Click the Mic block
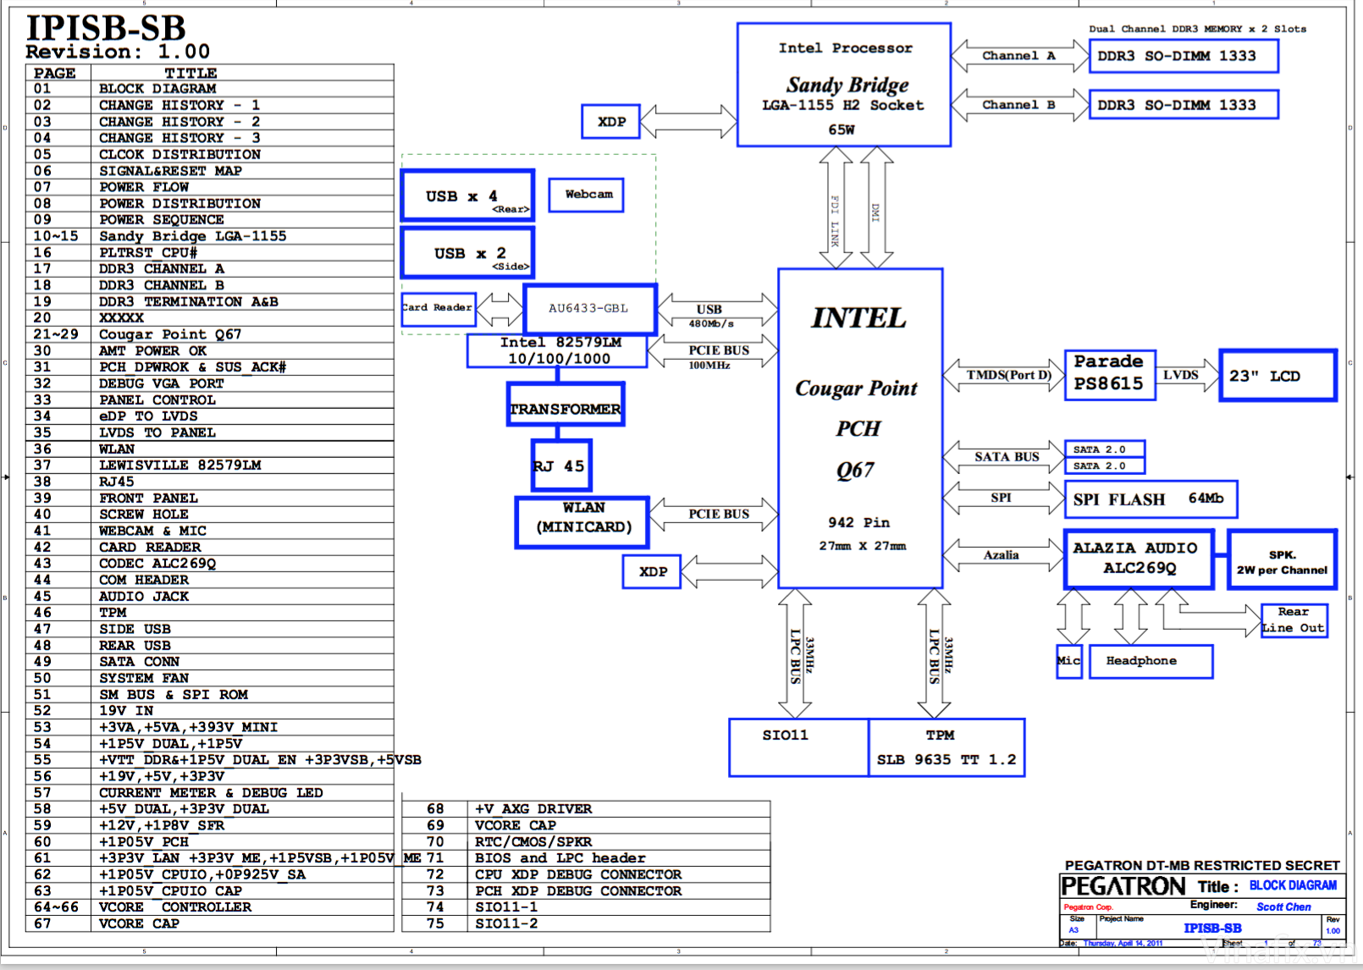Image resolution: width=1363 pixels, height=970 pixels. (1069, 661)
